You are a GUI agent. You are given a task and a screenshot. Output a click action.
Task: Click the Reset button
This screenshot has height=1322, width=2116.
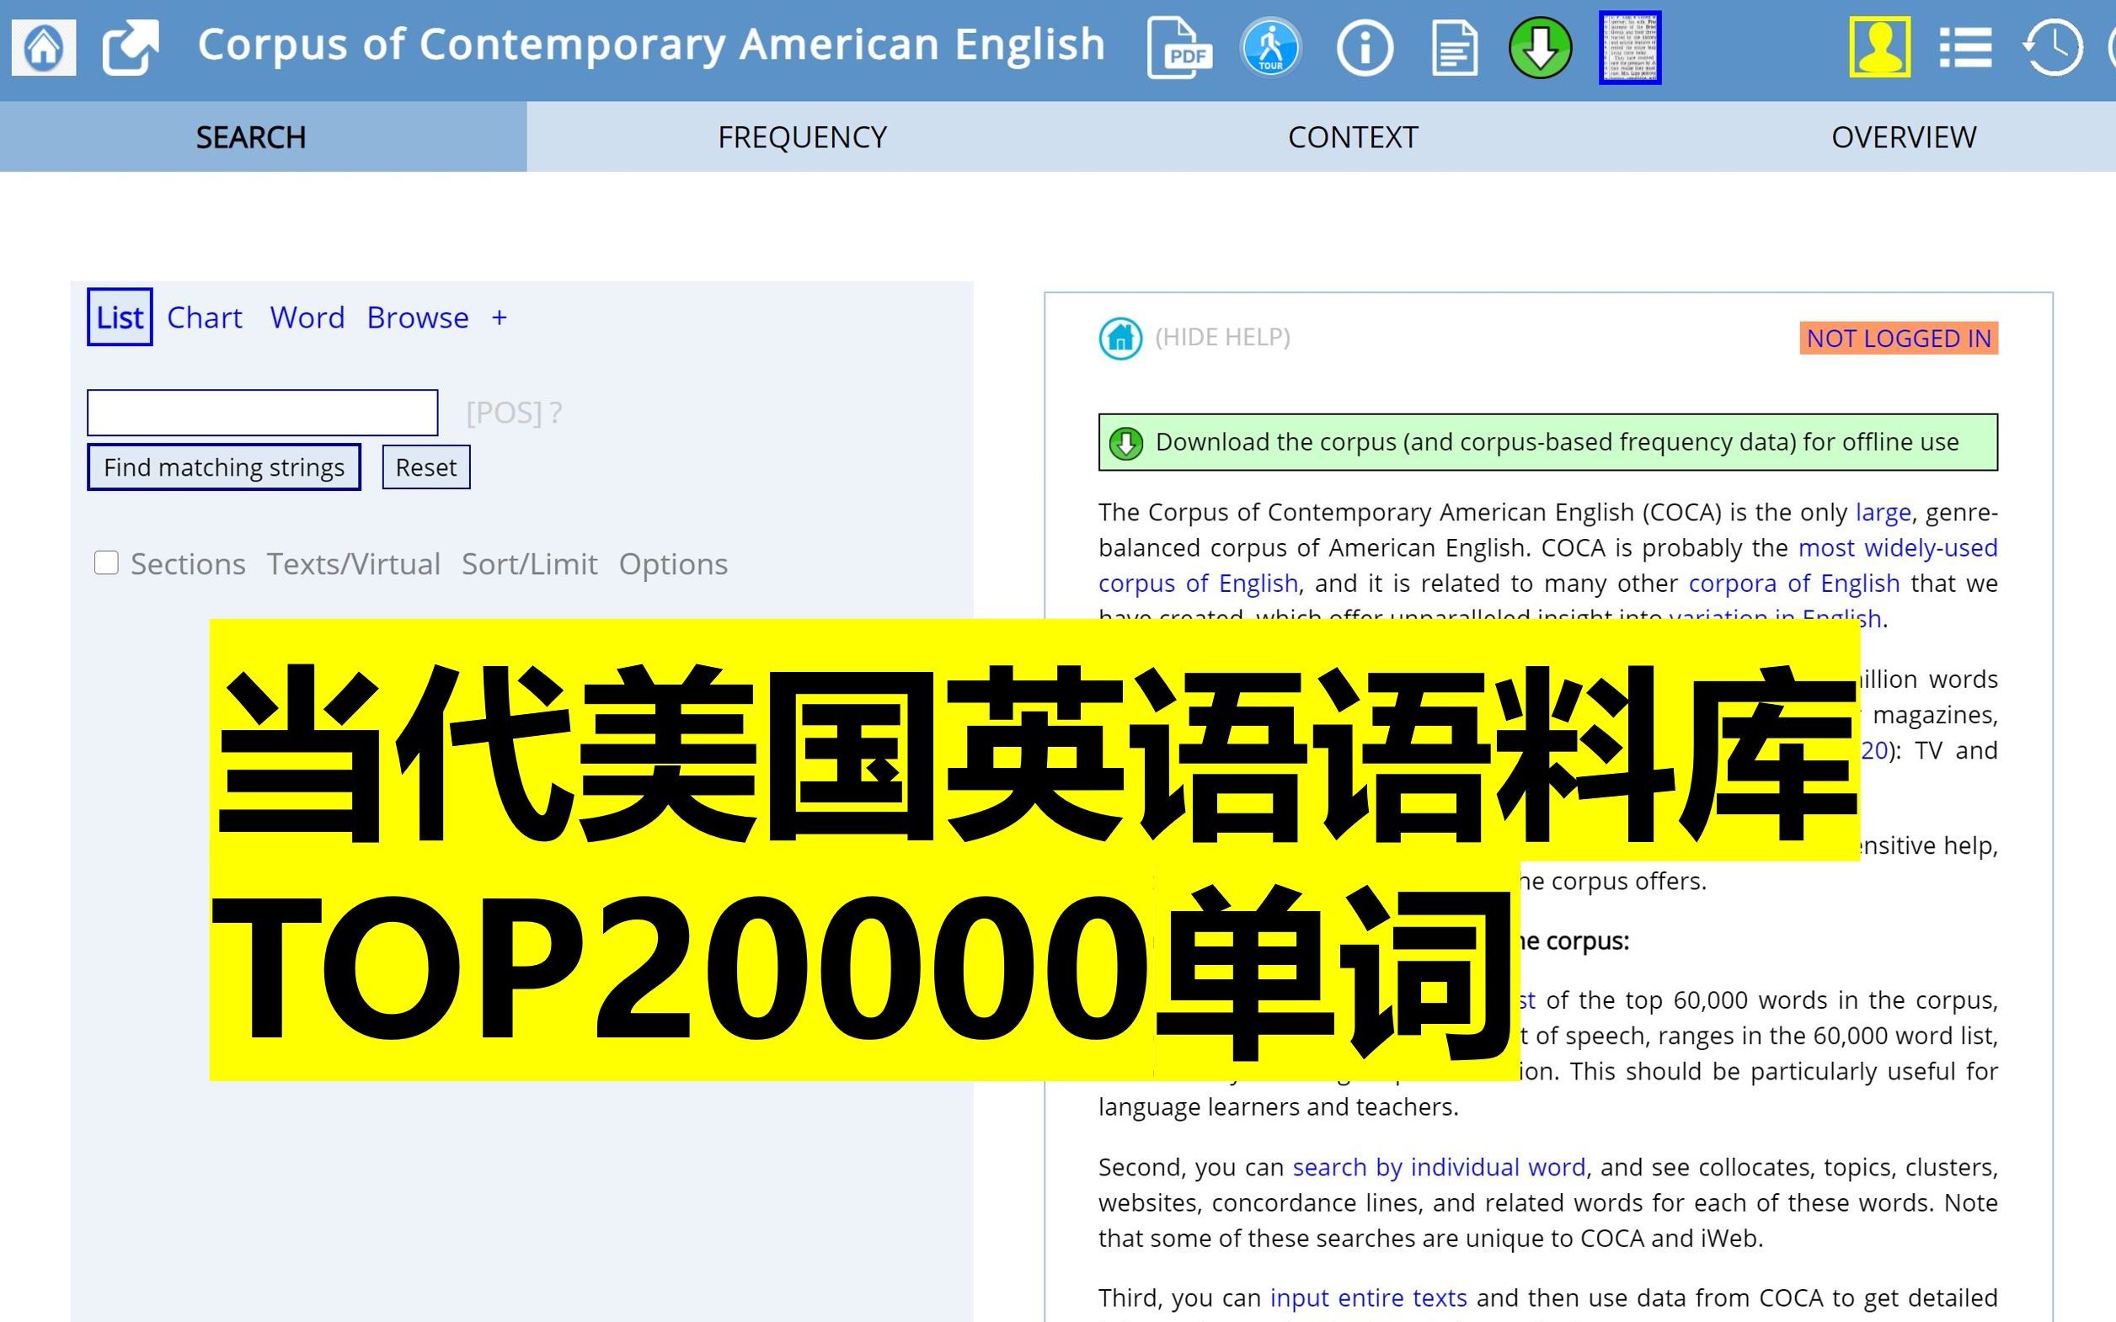(426, 466)
